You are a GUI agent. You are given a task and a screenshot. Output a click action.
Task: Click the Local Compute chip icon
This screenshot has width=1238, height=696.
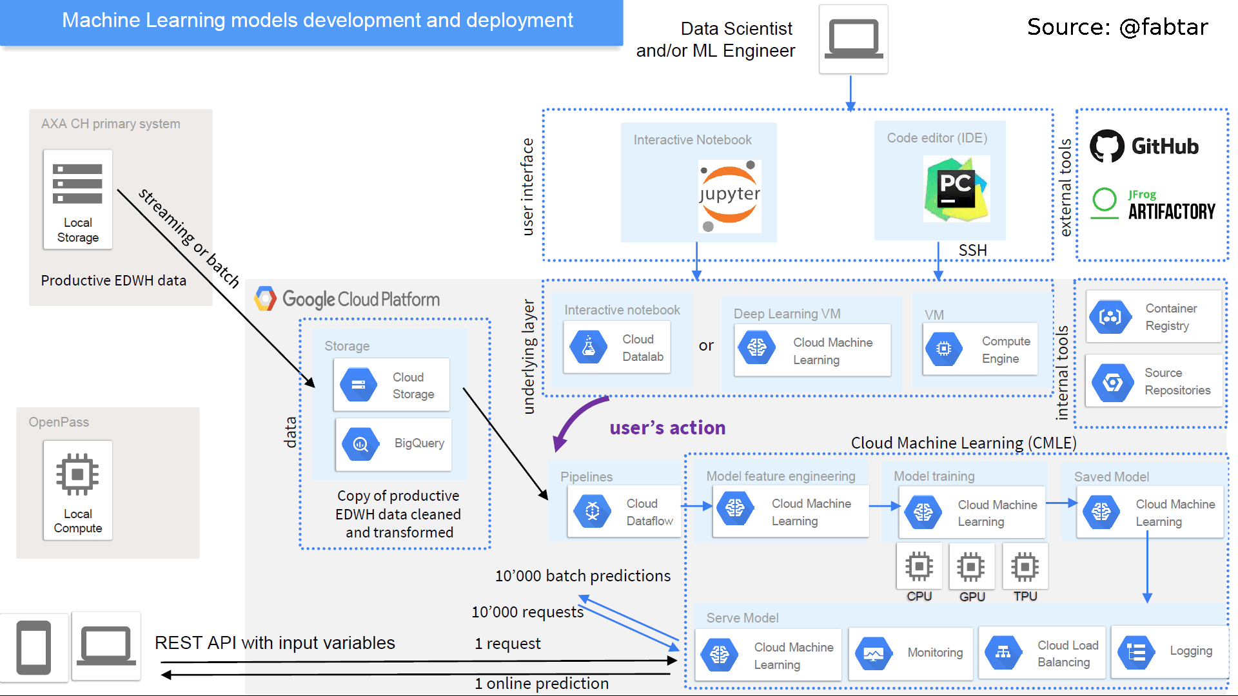coord(77,474)
